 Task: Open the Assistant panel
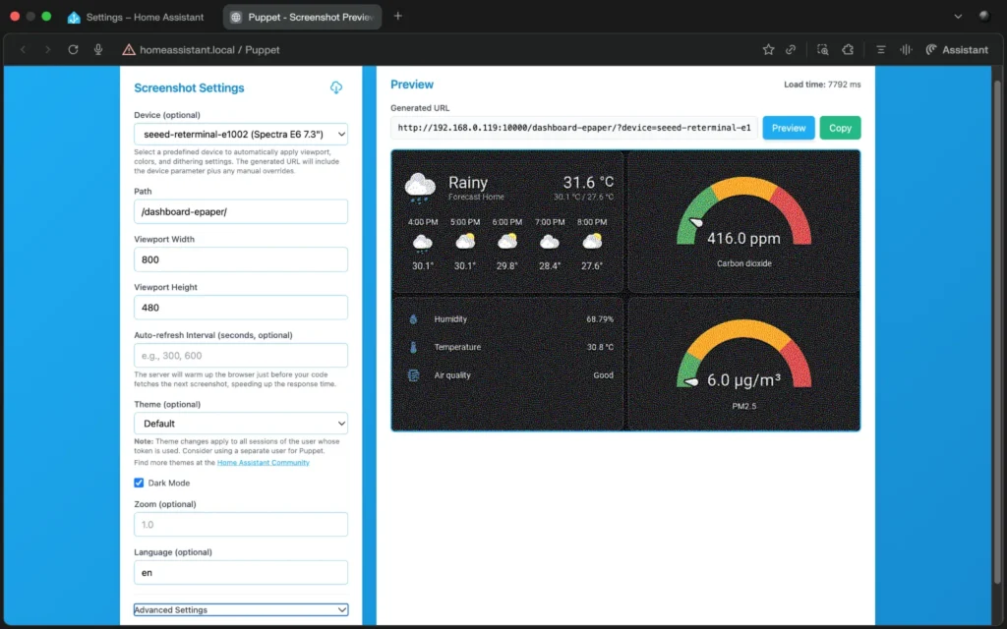pos(956,49)
